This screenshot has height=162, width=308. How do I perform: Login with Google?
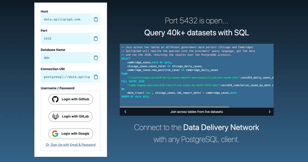pos(71,134)
